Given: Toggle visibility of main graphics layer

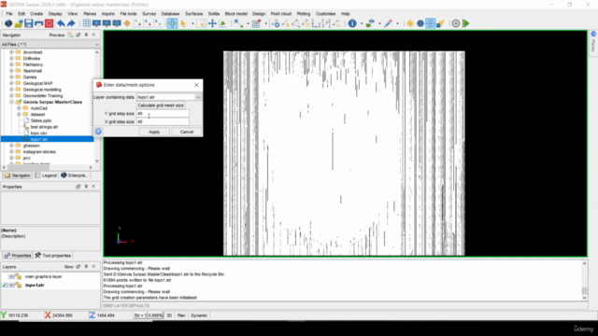Looking at the screenshot, I should tap(11, 276).
